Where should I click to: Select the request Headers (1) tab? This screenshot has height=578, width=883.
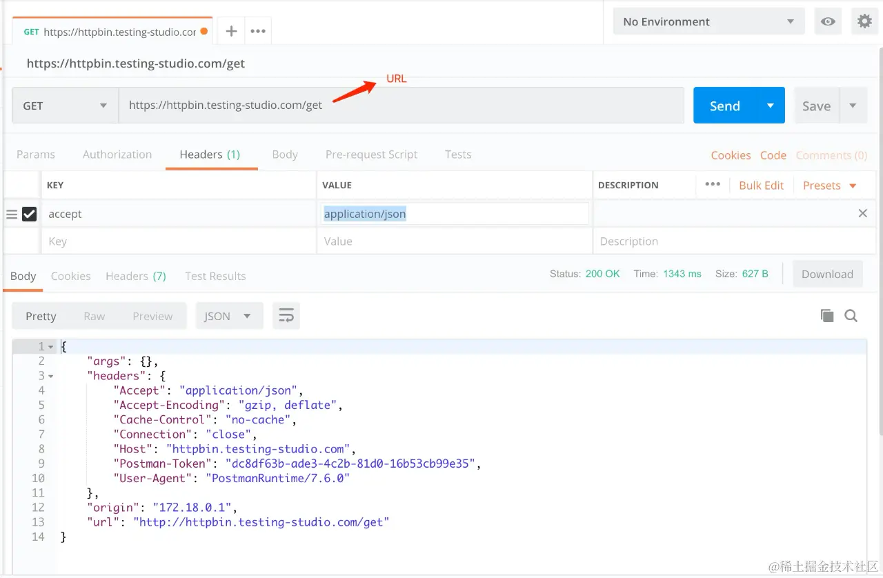pos(210,155)
